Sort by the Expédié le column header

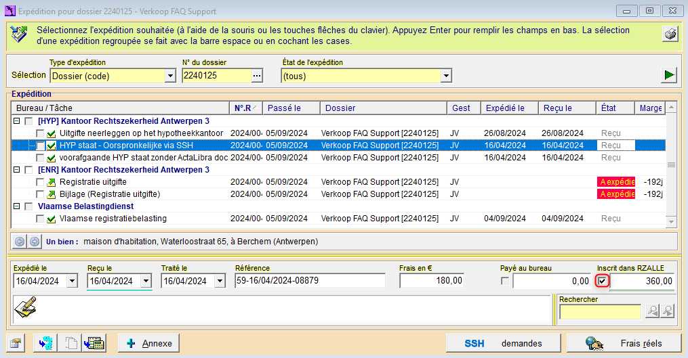510,108
